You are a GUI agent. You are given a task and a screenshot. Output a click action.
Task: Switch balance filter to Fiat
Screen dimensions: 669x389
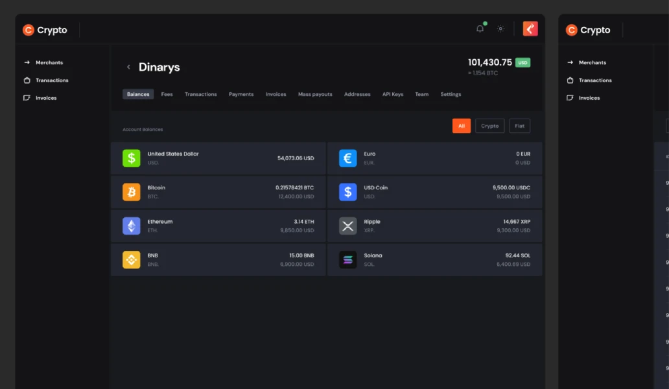tap(519, 126)
